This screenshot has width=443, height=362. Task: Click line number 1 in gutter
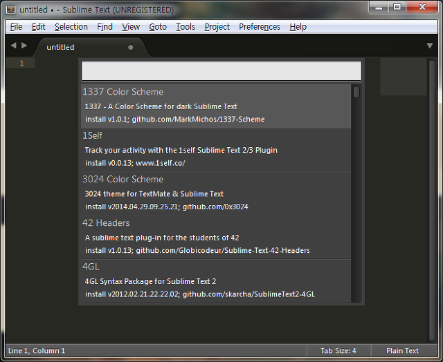[x=21, y=63]
